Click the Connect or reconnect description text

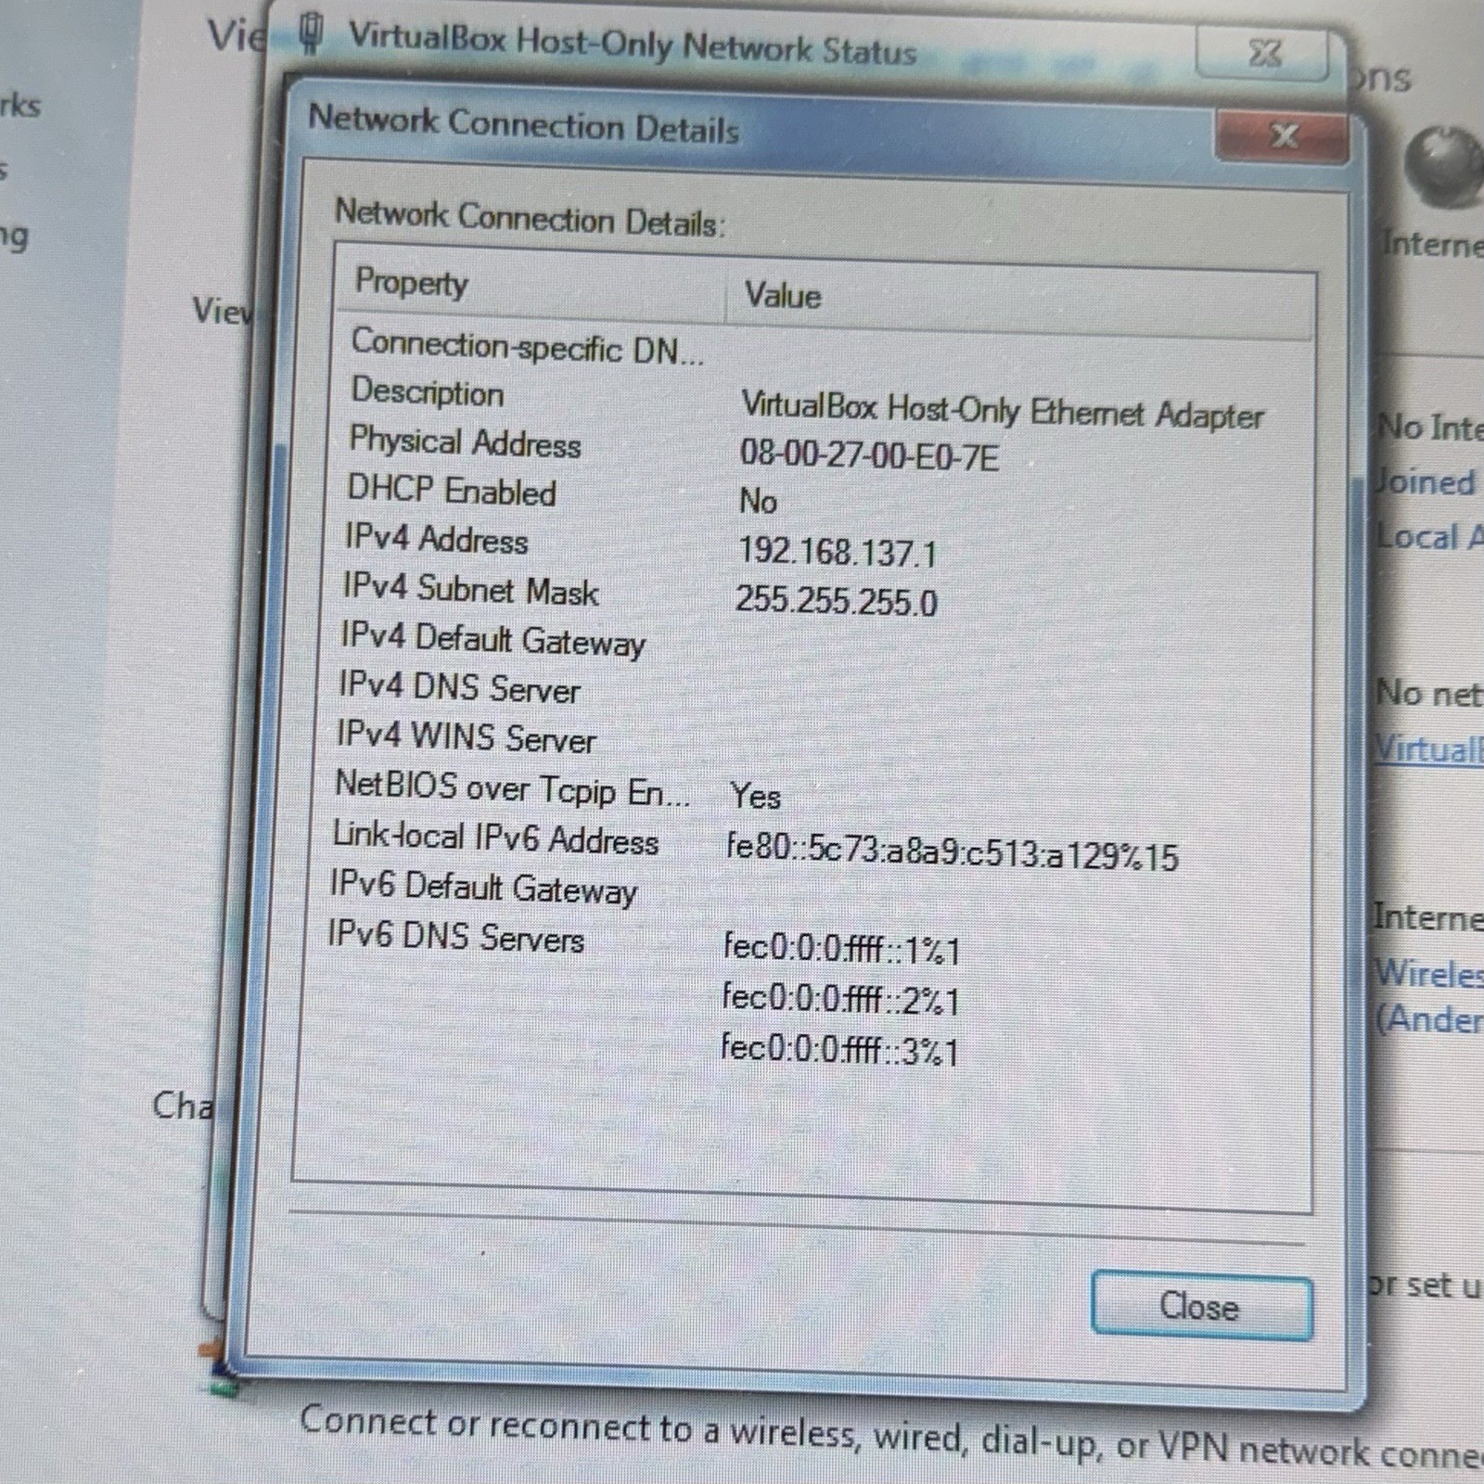click(x=890, y=1436)
